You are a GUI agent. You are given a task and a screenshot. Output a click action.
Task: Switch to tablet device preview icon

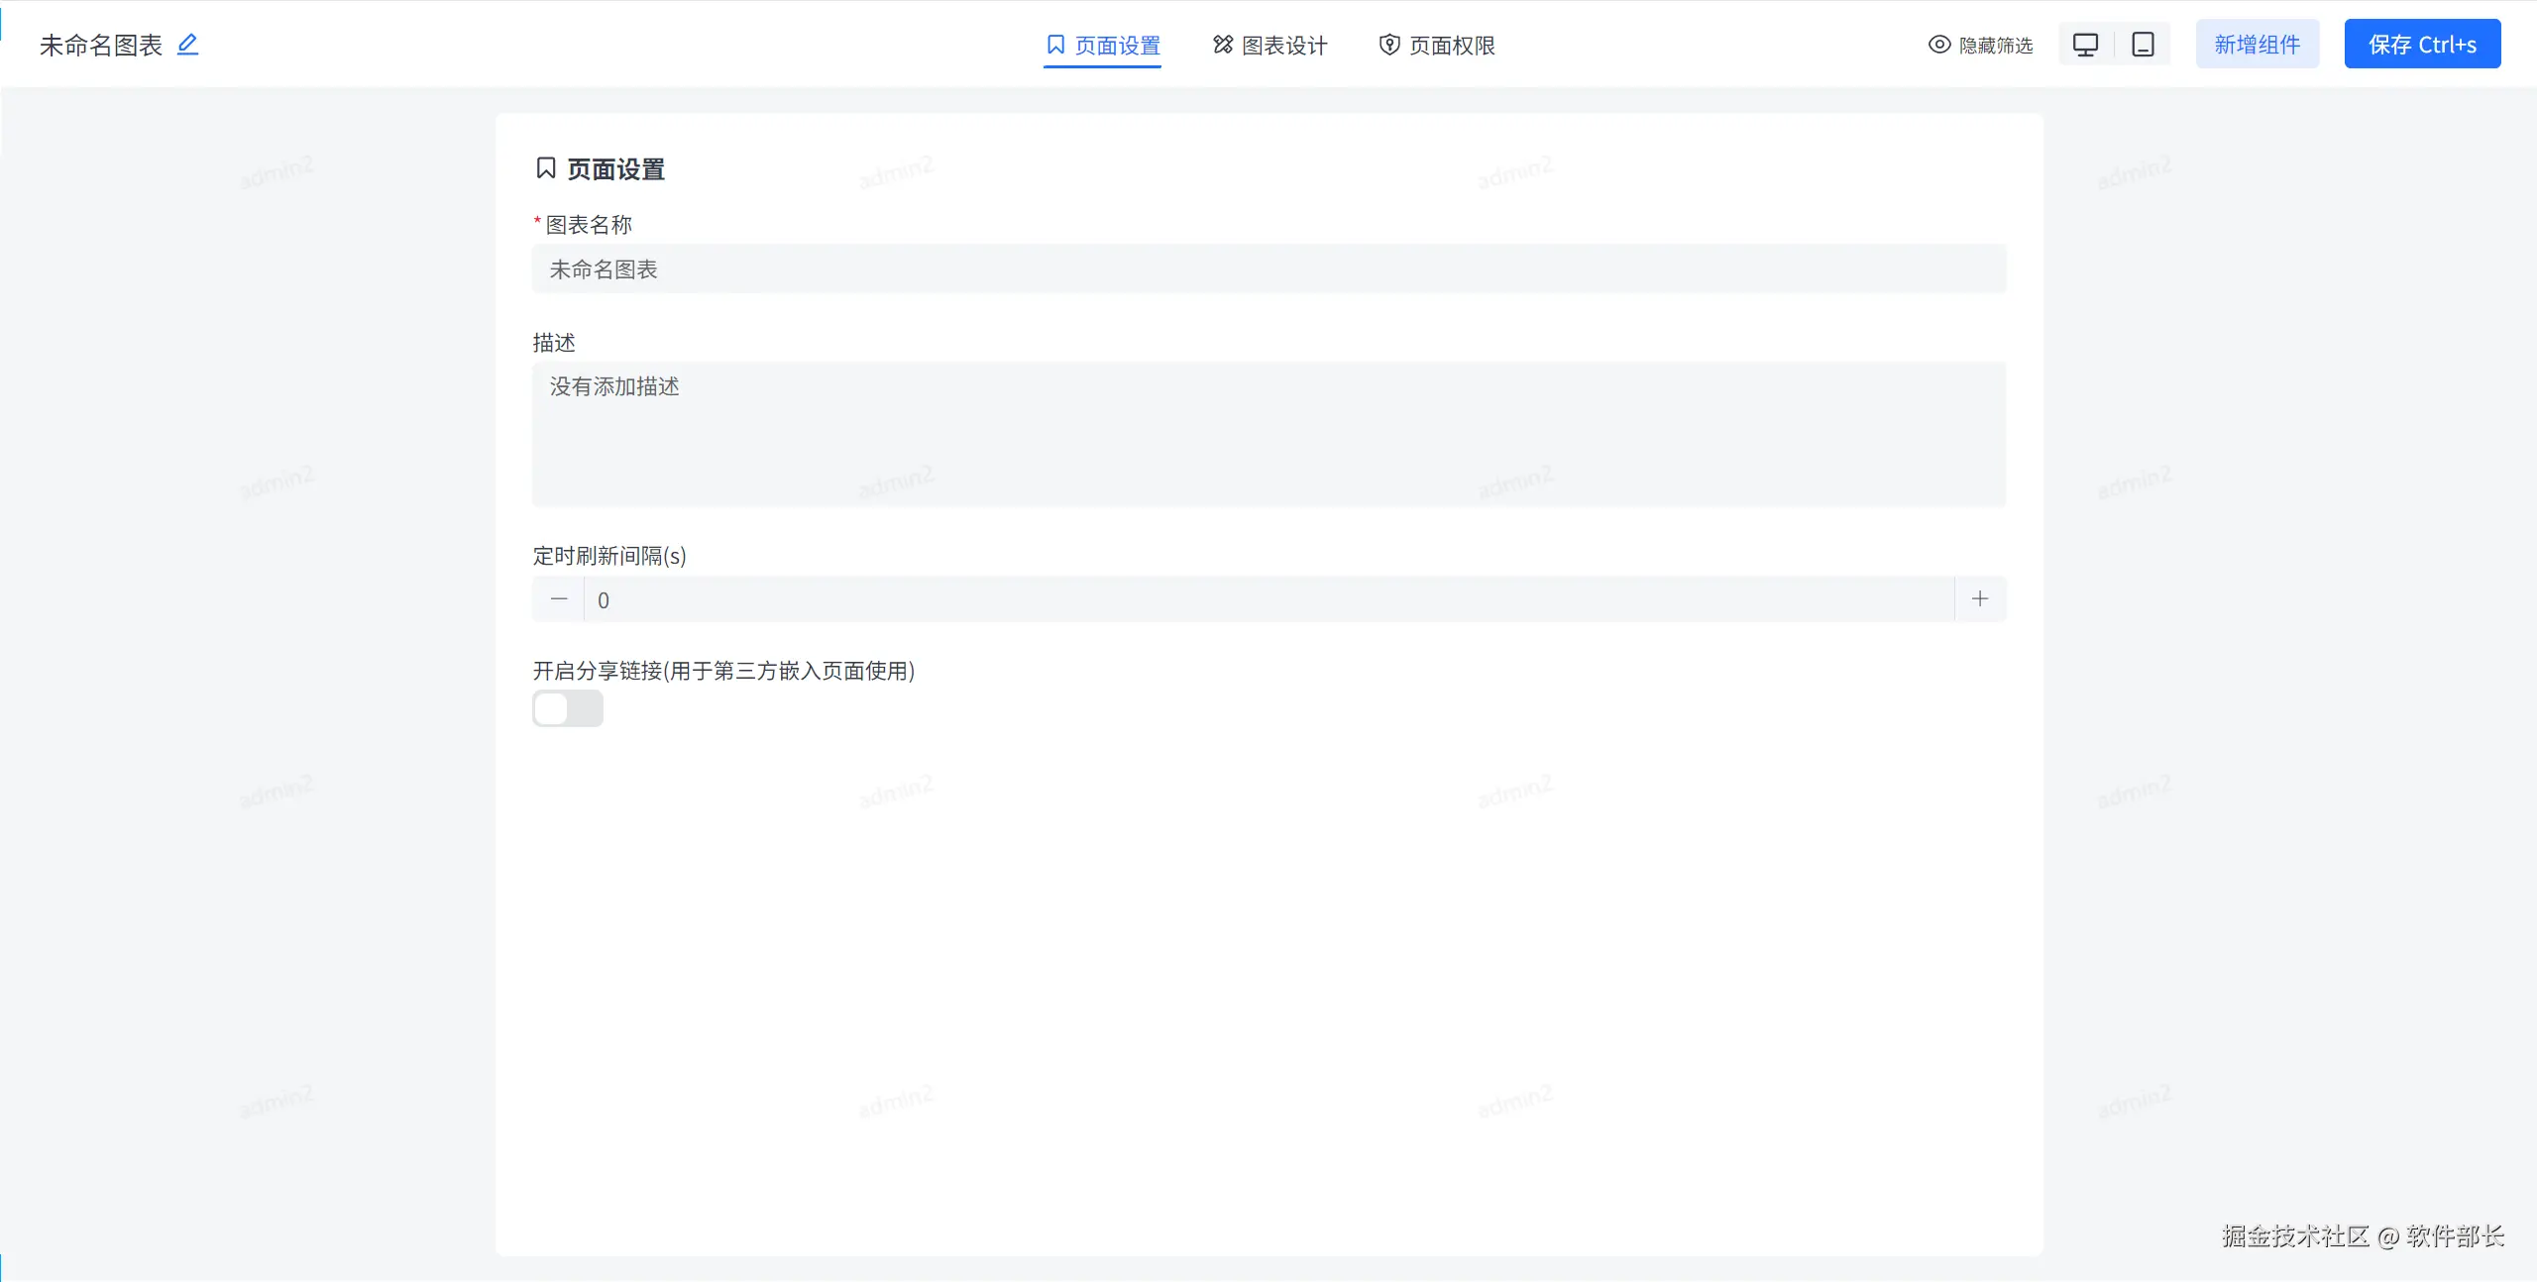point(2143,45)
